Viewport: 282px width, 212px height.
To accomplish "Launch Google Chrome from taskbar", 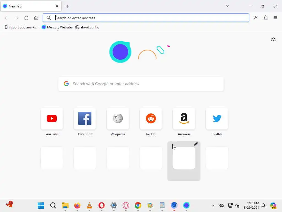I will [138, 205].
